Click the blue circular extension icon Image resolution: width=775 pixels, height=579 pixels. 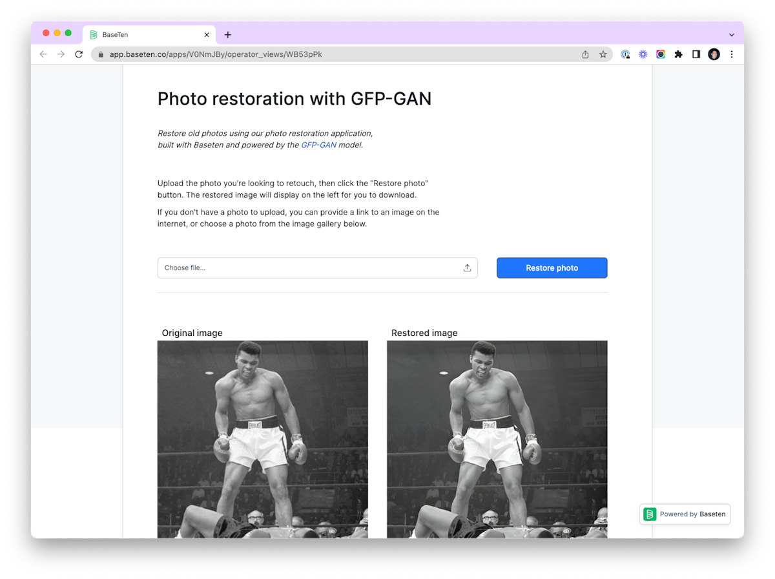tap(625, 54)
